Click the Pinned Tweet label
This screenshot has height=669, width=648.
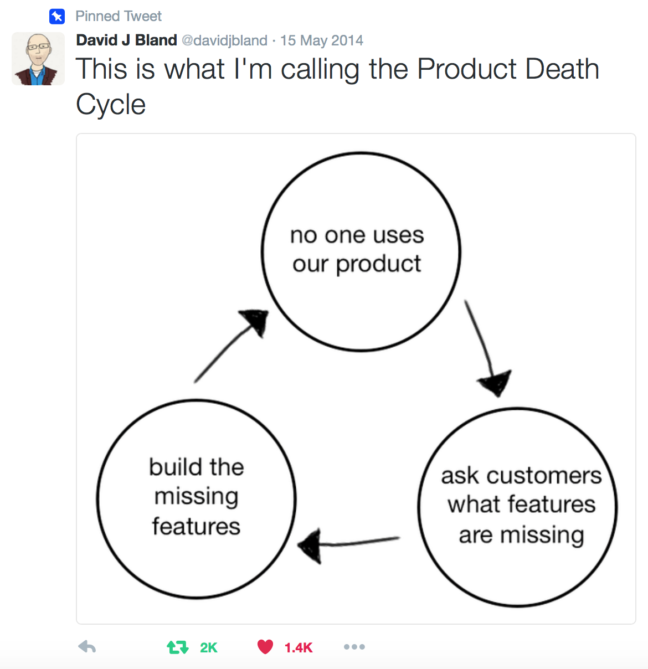tap(119, 17)
